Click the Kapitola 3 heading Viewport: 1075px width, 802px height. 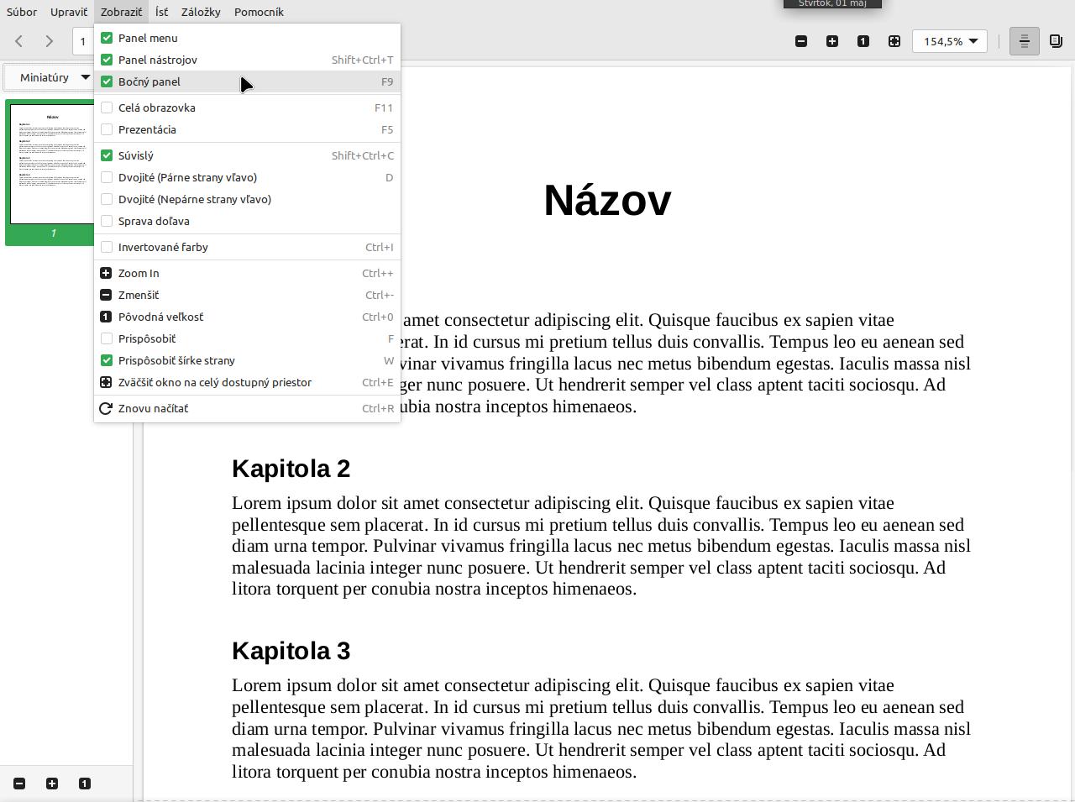(291, 651)
